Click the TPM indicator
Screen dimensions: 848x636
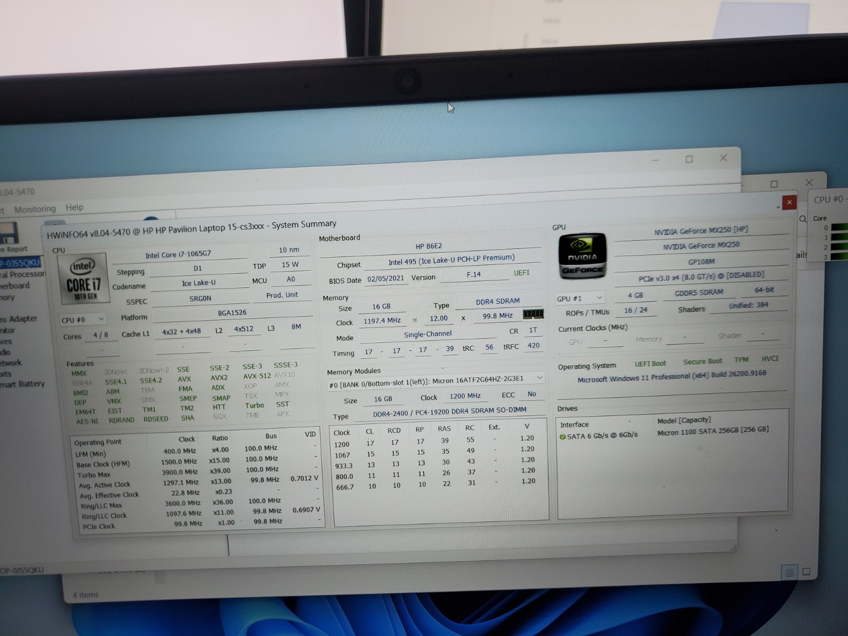tap(741, 360)
